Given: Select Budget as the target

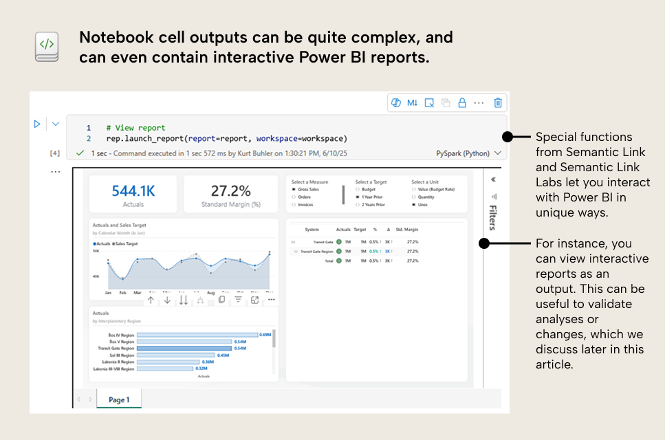Looking at the screenshot, I should [x=358, y=190].
